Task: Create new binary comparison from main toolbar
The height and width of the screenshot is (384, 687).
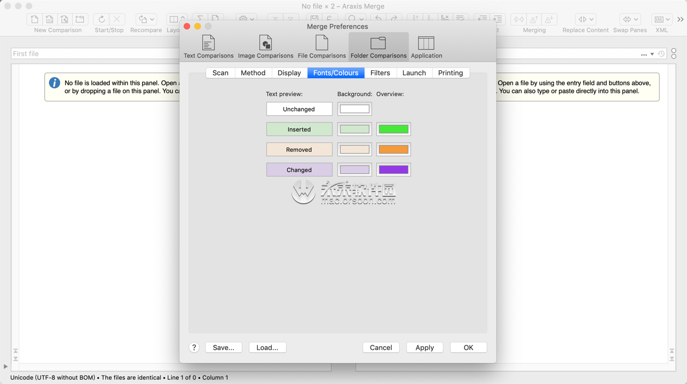Action: click(x=50, y=19)
